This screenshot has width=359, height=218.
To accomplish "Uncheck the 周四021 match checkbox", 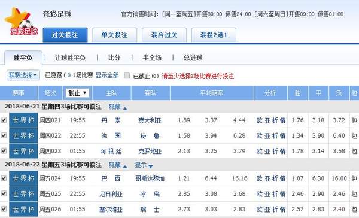I will [4, 120].
